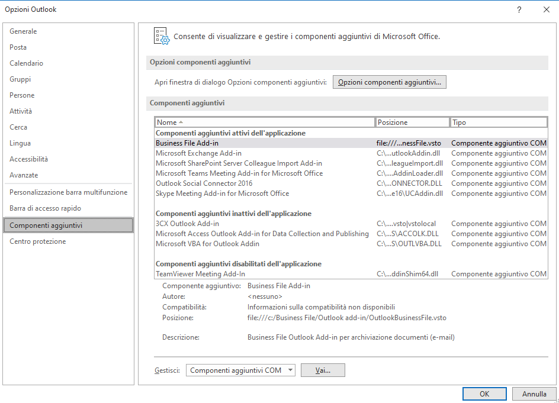559x403 pixels.
Task: Click the C:\...utlookAddin.dll position cell
Action: click(408, 153)
